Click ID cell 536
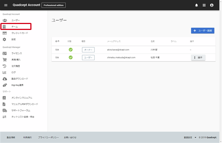Image resolution: width=222 pixels, height=143 pixels. tap(57, 58)
